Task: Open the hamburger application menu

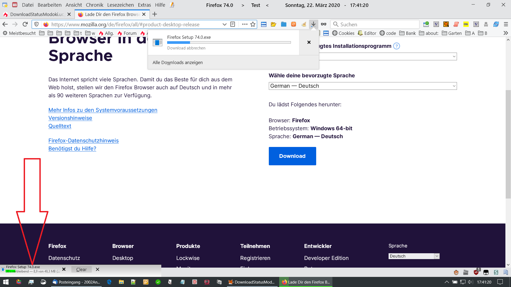Action: pyautogui.click(x=506, y=24)
